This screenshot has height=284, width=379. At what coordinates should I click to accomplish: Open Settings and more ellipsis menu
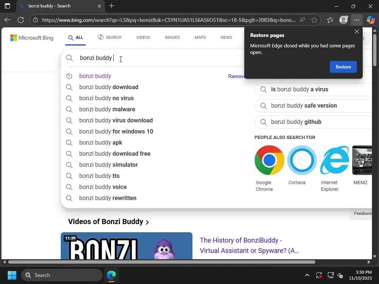tap(356, 20)
